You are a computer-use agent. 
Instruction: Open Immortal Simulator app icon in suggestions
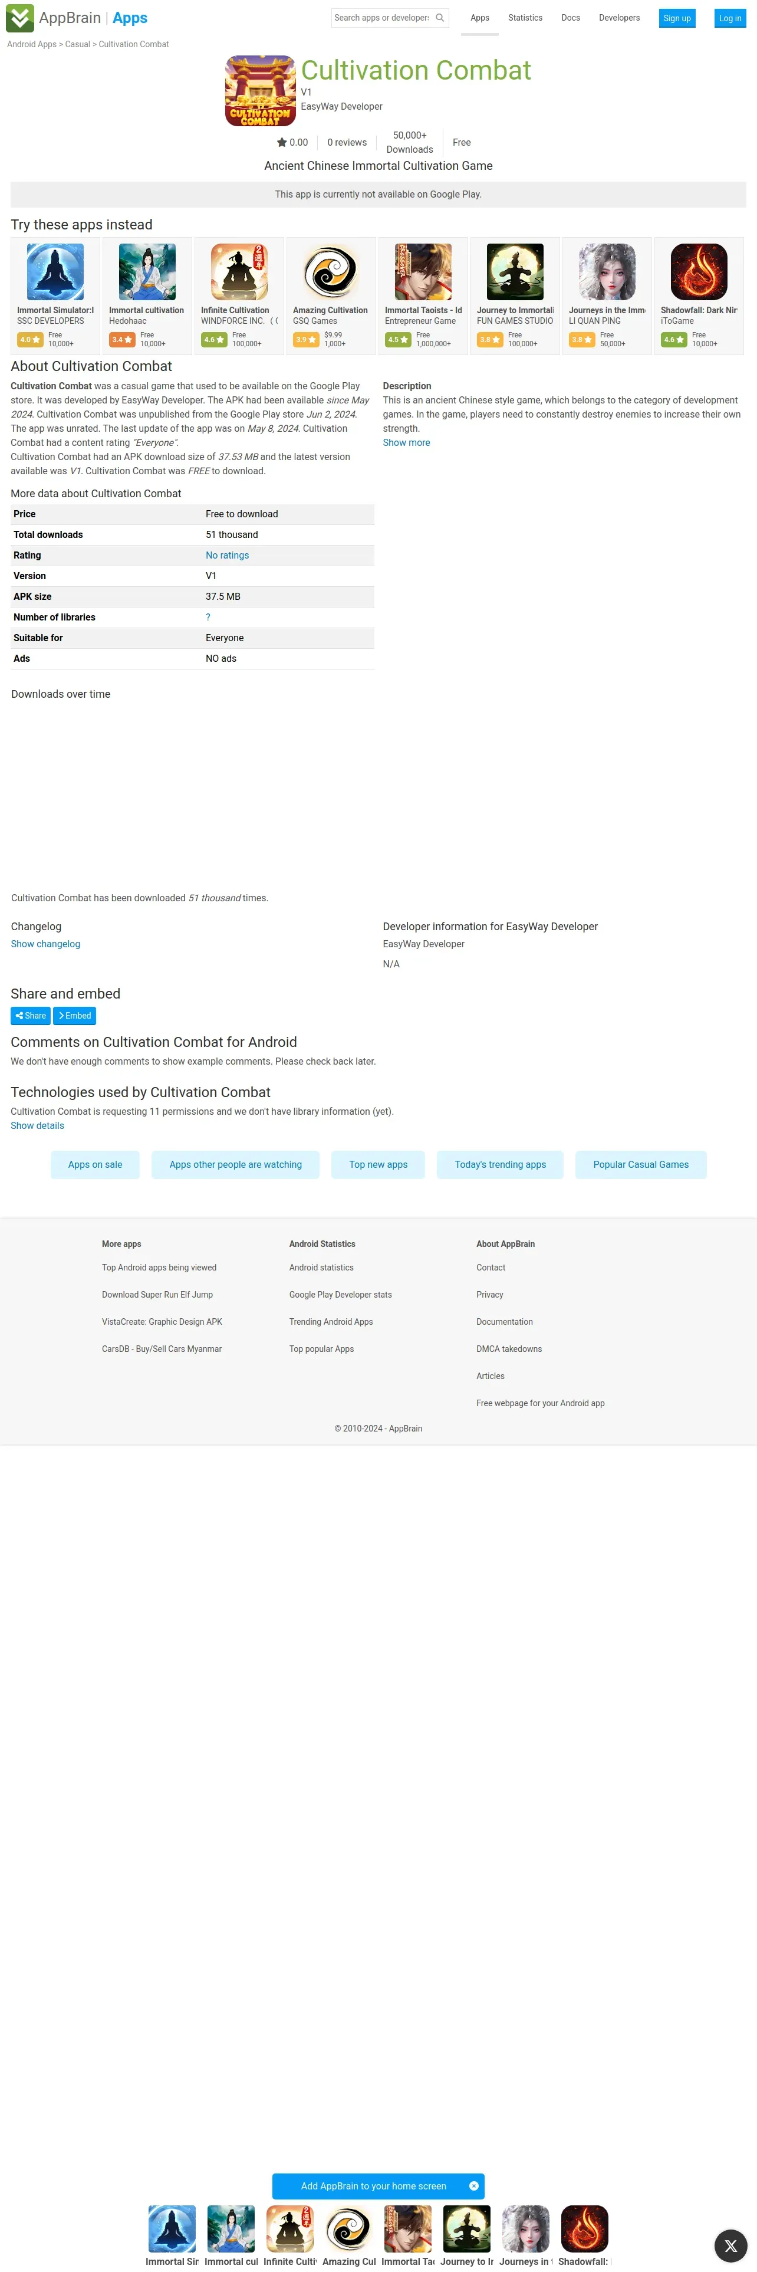click(x=55, y=272)
